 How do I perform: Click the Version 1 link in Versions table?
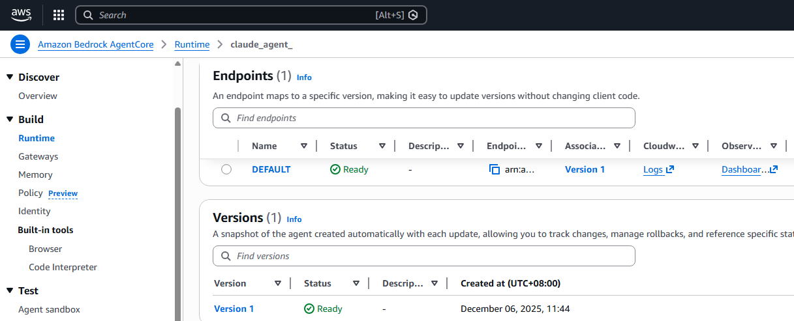234,309
